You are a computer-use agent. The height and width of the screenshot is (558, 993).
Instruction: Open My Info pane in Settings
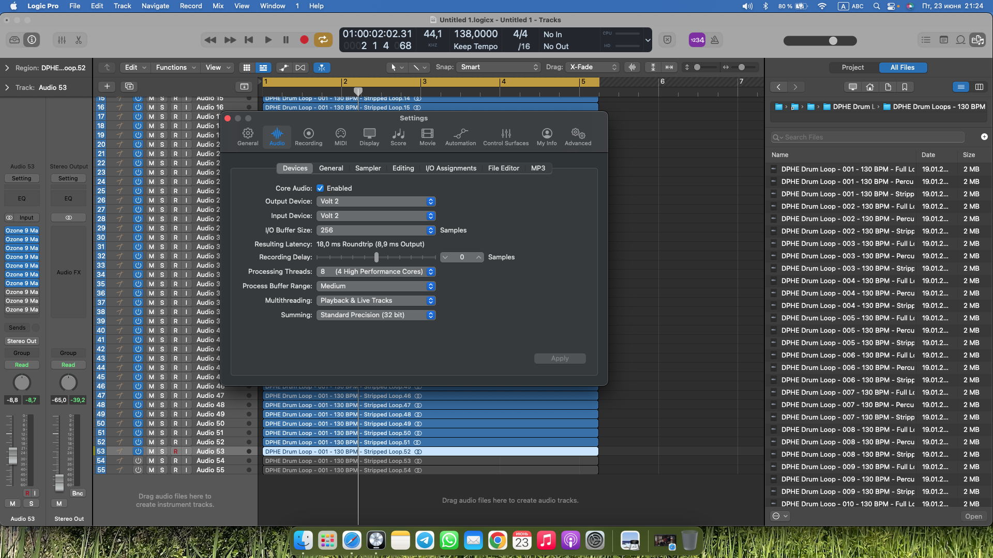tap(547, 137)
